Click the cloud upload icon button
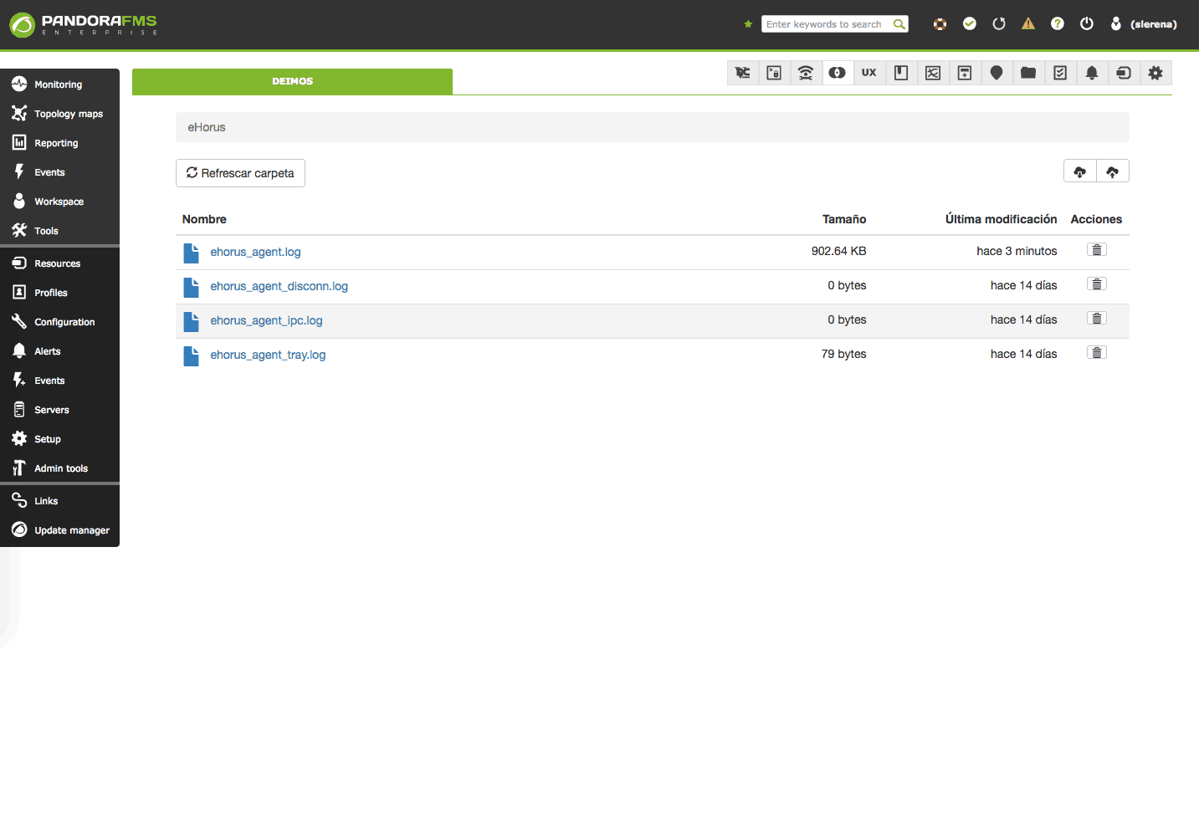The height and width of the screenshot is (818, 1199). 1113,171
